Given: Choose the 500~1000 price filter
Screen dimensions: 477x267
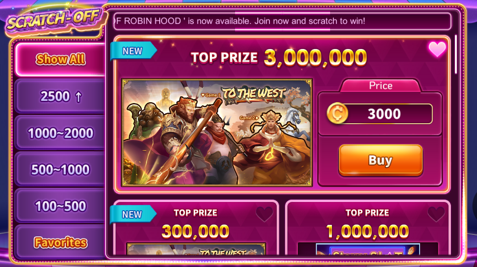Looking at the screenshot, I should click(x=60, y=169).
